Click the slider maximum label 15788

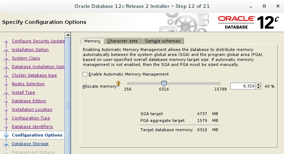click(x=220, y=89)
